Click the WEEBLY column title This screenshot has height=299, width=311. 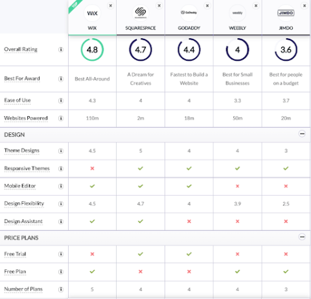pos(237,28)
